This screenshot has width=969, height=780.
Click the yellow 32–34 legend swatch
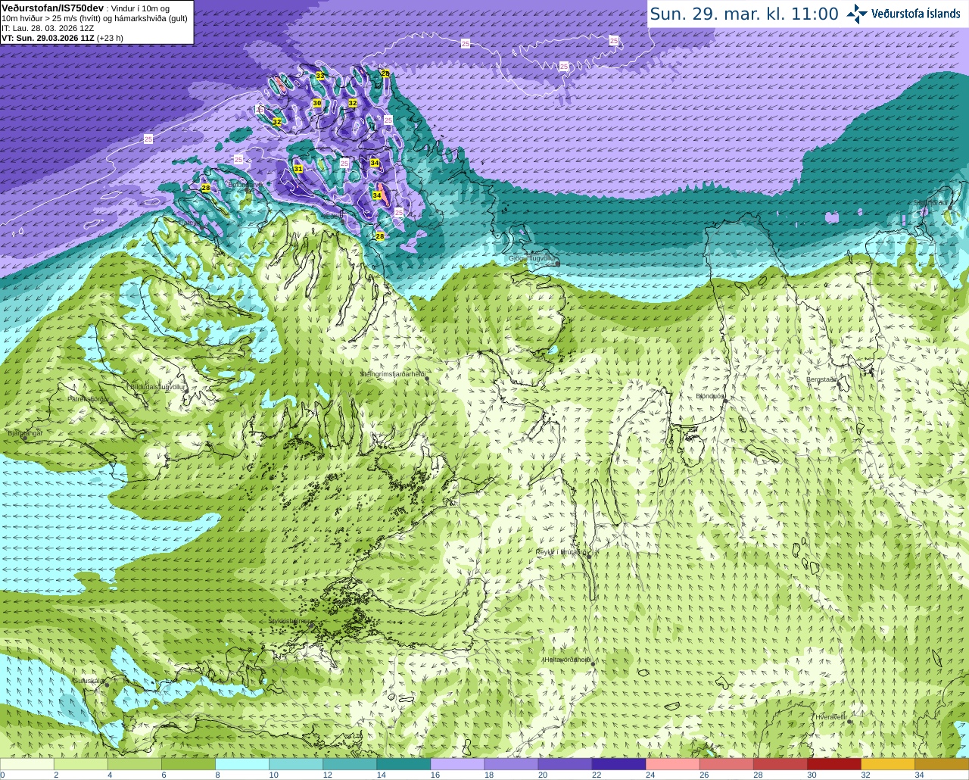point(887,764)
